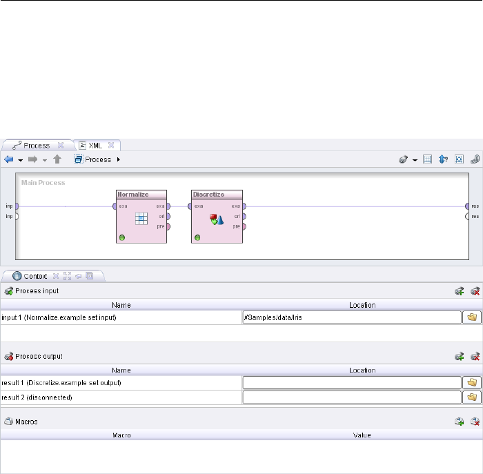Click the Process output Location column header
This screenshot has height=474, width=483.
362,371
